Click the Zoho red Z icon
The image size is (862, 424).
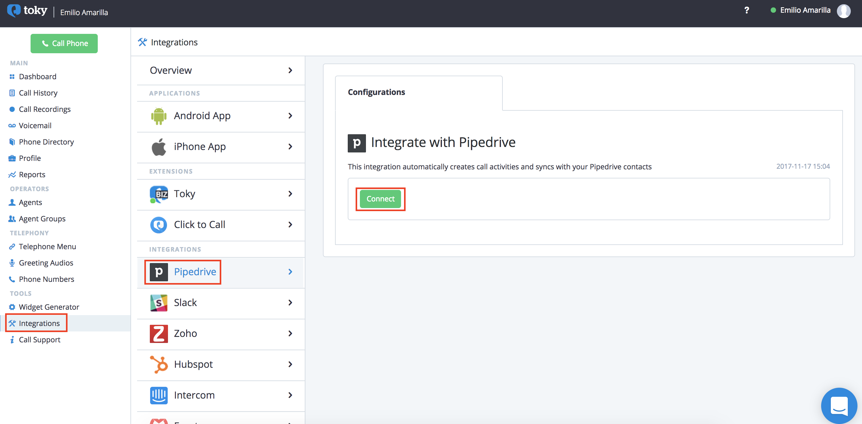click(x=159, y=334)
